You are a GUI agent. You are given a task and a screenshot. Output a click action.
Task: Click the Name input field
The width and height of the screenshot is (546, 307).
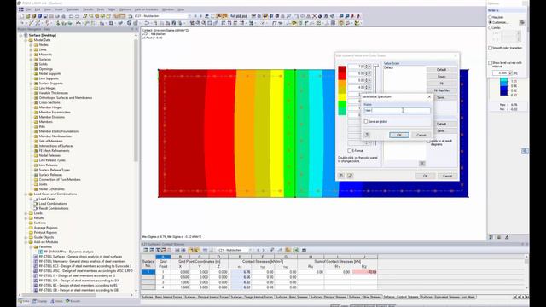tap(397, 110)
